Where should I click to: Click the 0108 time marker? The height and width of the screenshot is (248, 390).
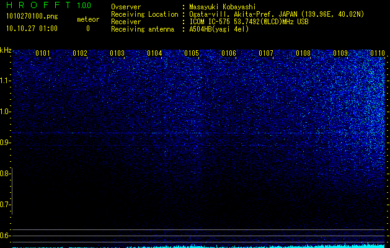pos(303,53)
